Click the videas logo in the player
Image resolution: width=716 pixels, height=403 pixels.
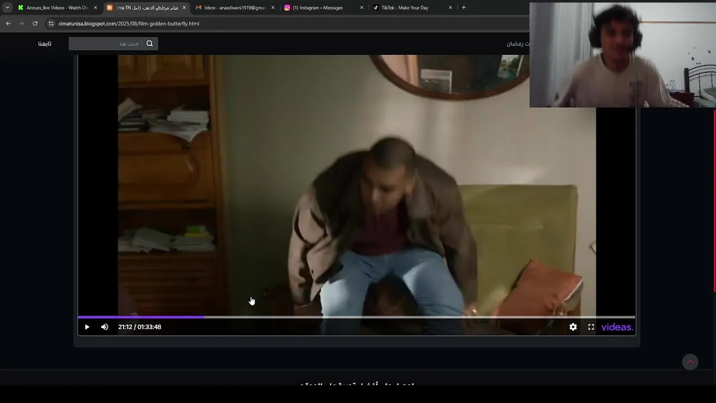click(x=617, y=327)
